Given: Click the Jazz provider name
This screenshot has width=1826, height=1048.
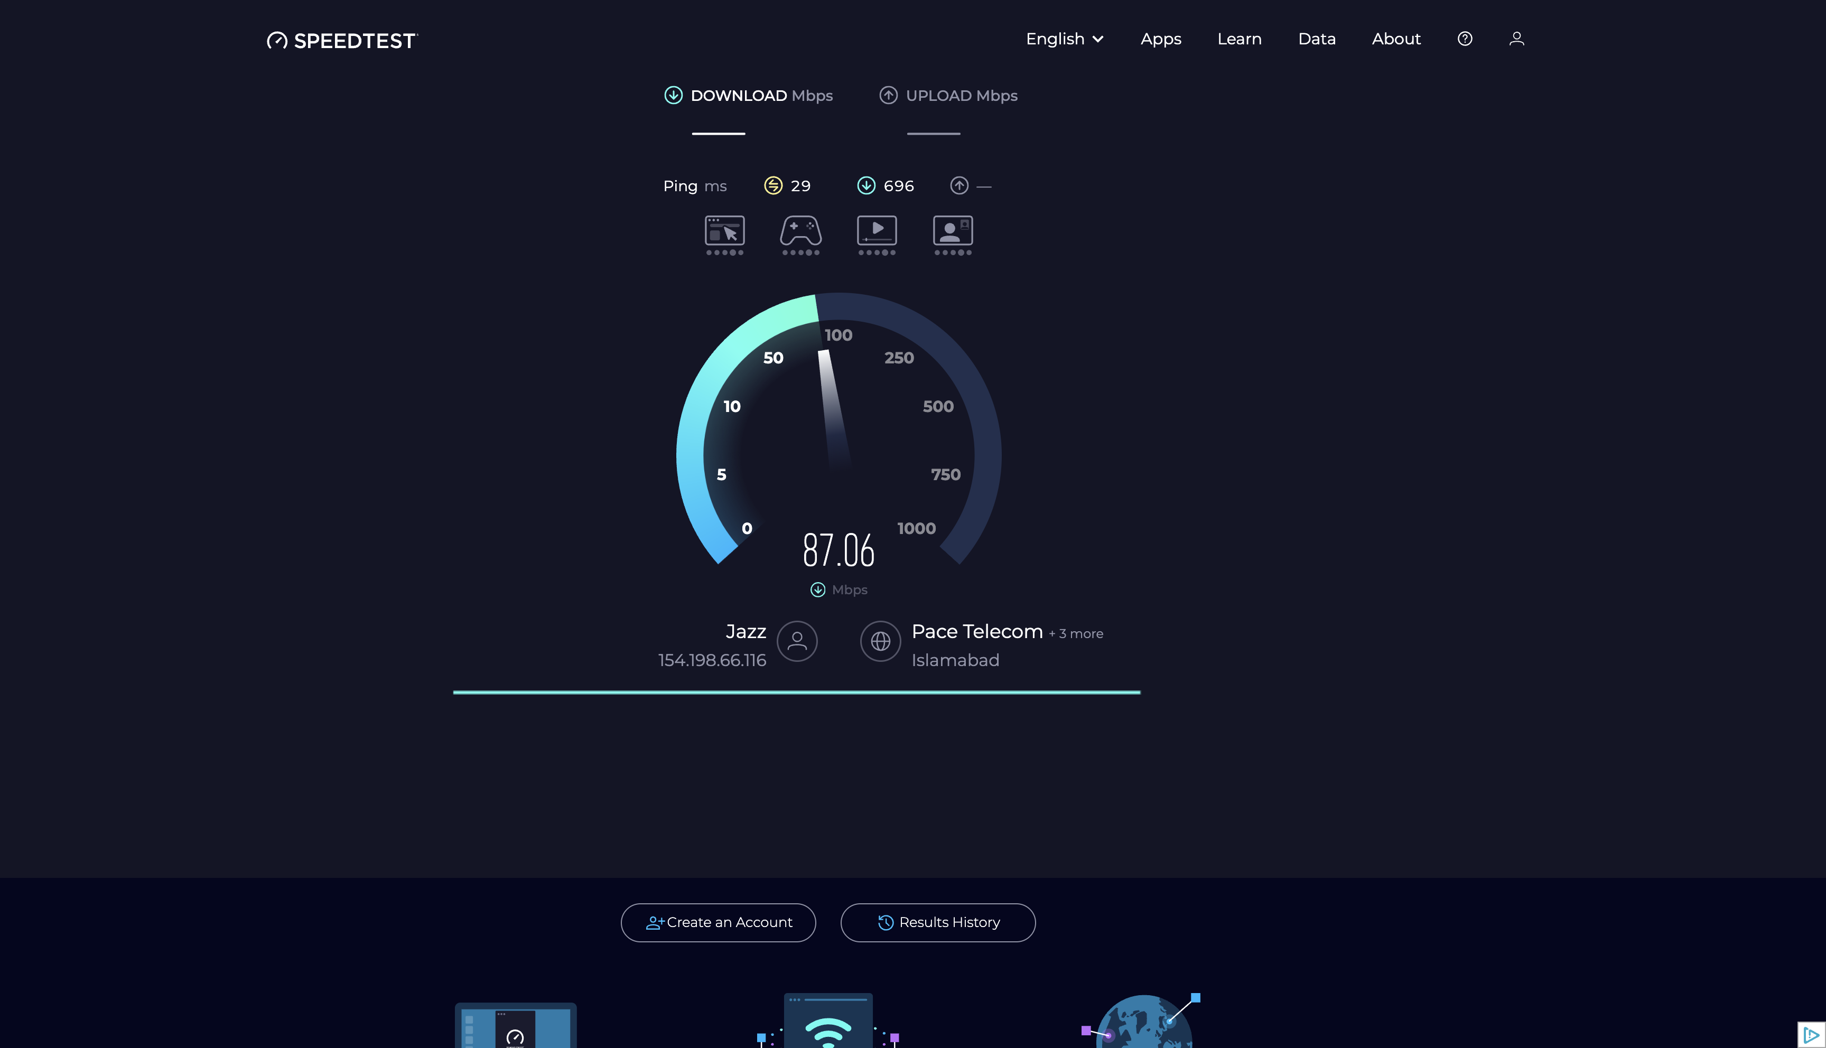Looking at the screenshot, I should pyautogui.click(x=746, y=631).
